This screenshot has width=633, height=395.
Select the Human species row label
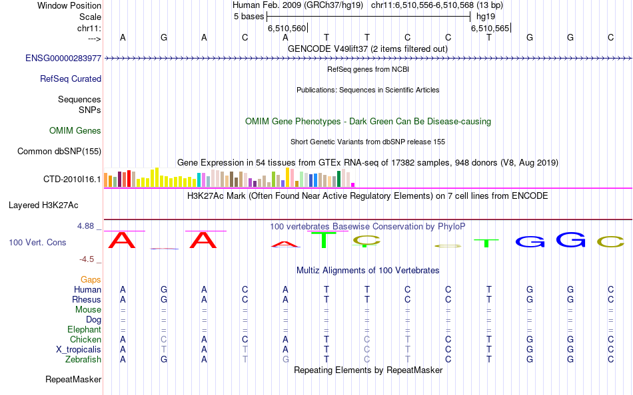(87, 290)
